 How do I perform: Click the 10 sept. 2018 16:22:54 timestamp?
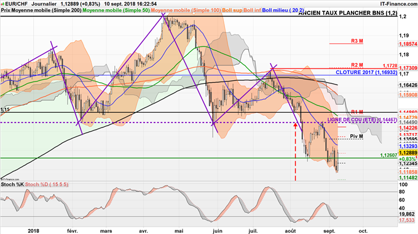coord(130,4)
